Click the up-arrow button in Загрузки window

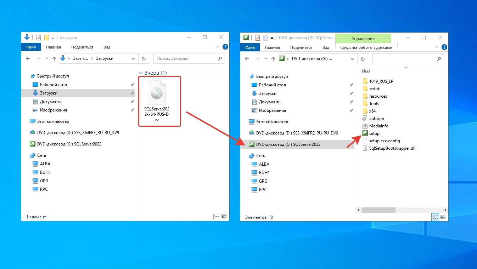pyautogui.click(x=54, y=59)
